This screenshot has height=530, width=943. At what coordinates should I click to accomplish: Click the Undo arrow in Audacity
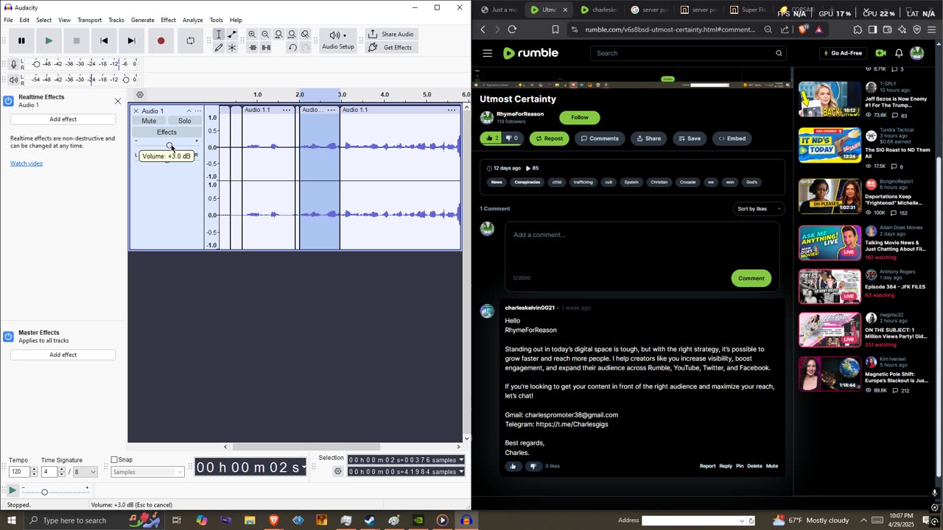click(292, 47)
